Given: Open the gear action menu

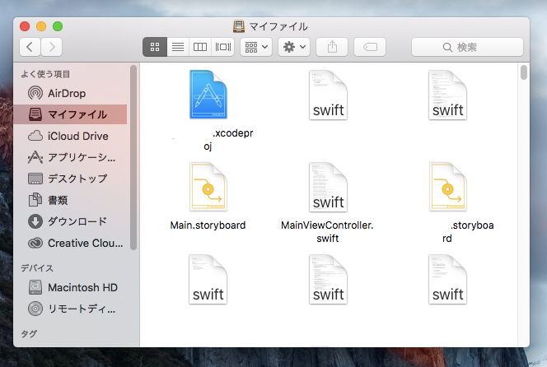Looking at the screenshot, I should click(294, 47).
